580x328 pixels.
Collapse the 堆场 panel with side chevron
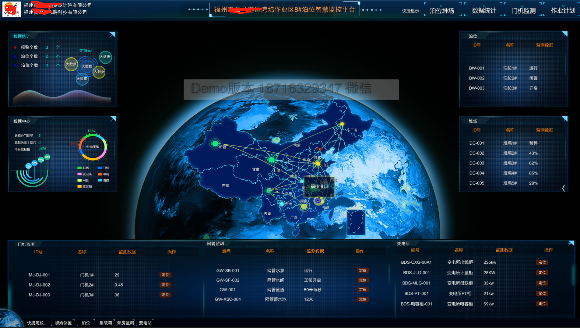pos(563,188)
